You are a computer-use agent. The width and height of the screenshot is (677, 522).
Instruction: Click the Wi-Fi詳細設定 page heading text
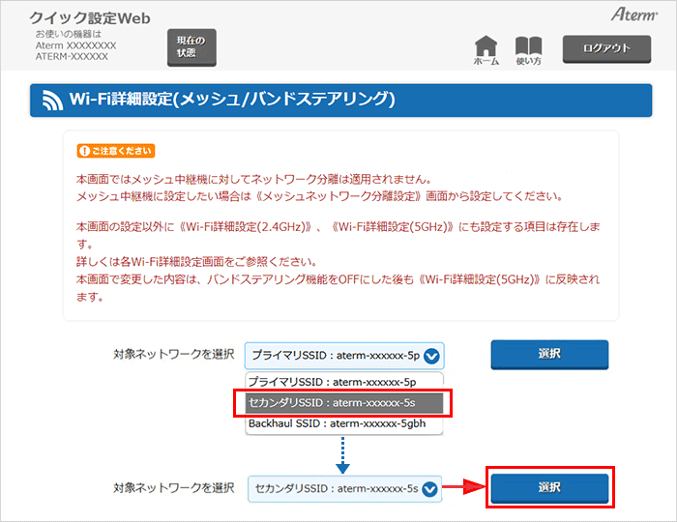coord(232,100)
